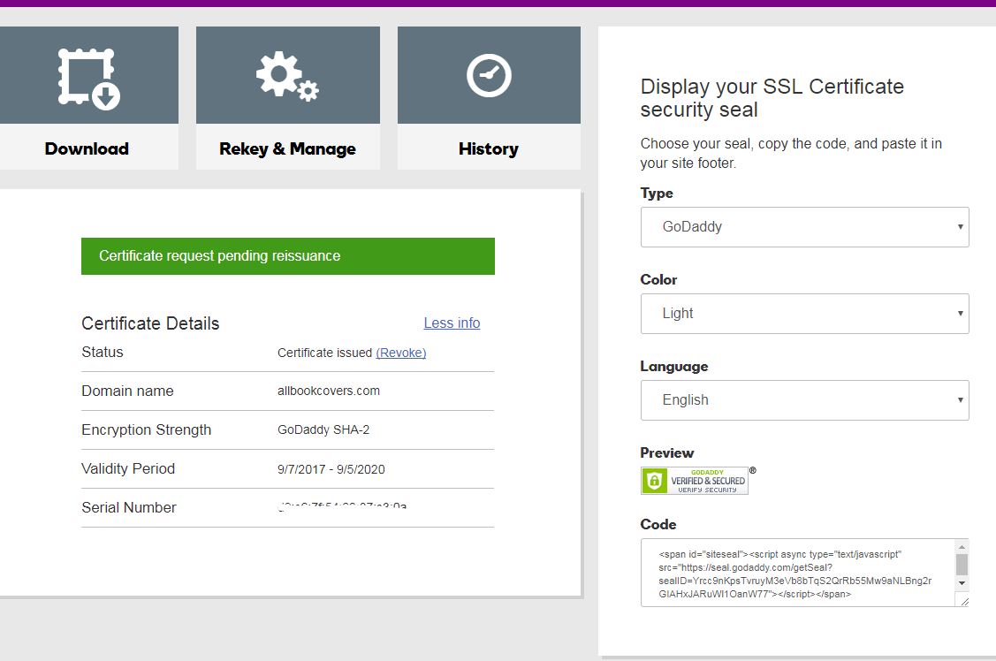Click the Serial Number label
Screen dimensions: 996x661
coord(129,507)
